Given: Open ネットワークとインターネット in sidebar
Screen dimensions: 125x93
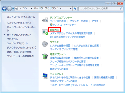Looking at the screenshot, I should 21,29.
